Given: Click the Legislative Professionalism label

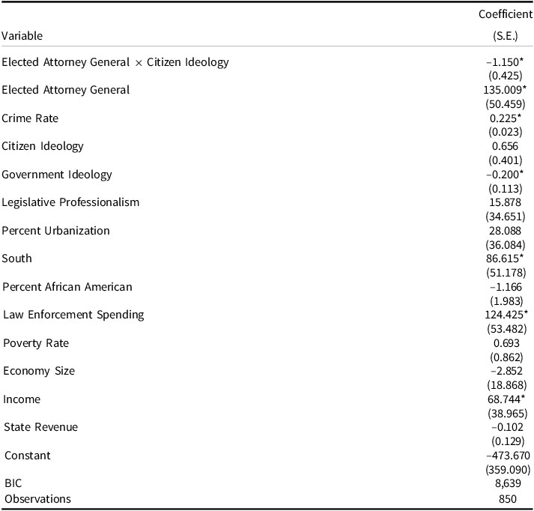Looking at the screenshot, I should (x=70, y=202).
